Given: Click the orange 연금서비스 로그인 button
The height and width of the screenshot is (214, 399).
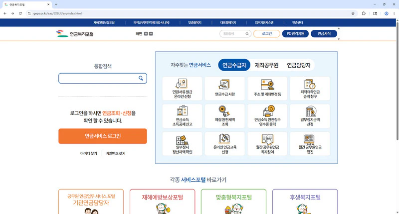Looking at the screenshot, I should tap(103, 136).
